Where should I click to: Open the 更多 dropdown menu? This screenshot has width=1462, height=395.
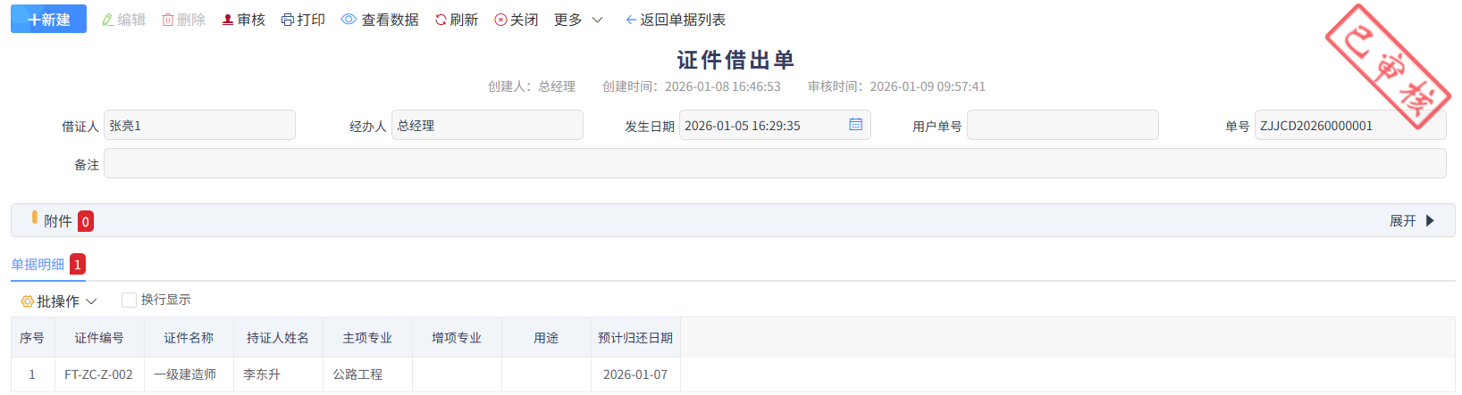578,20
